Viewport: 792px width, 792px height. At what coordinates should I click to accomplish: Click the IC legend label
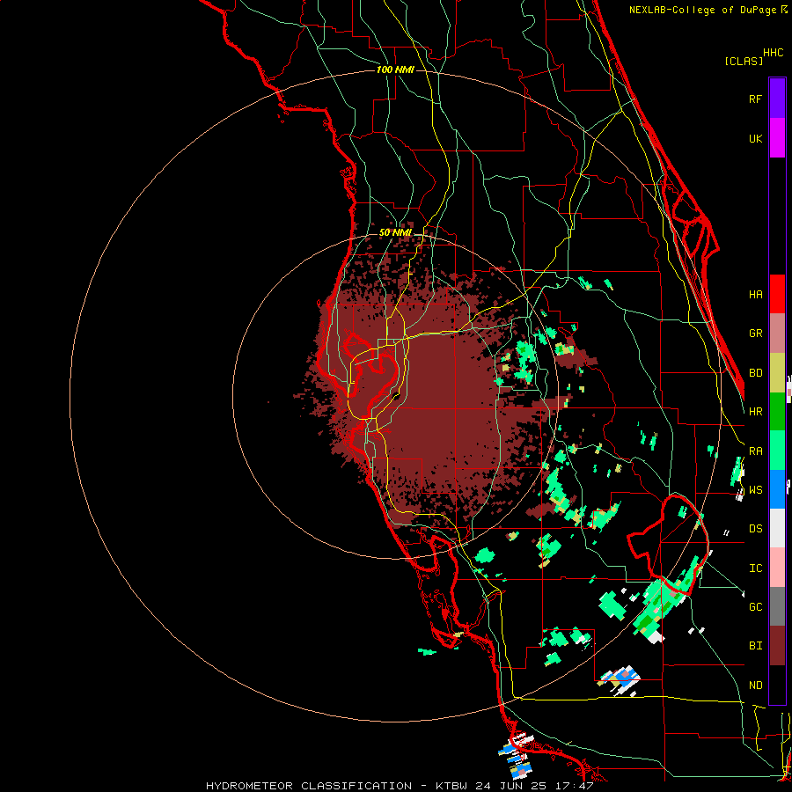755,568
